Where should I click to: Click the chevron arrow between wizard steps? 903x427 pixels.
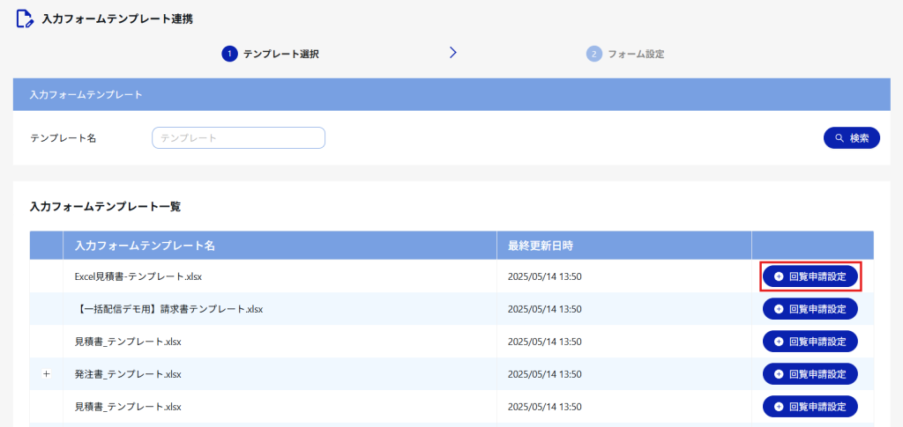(x=453, y=53)
